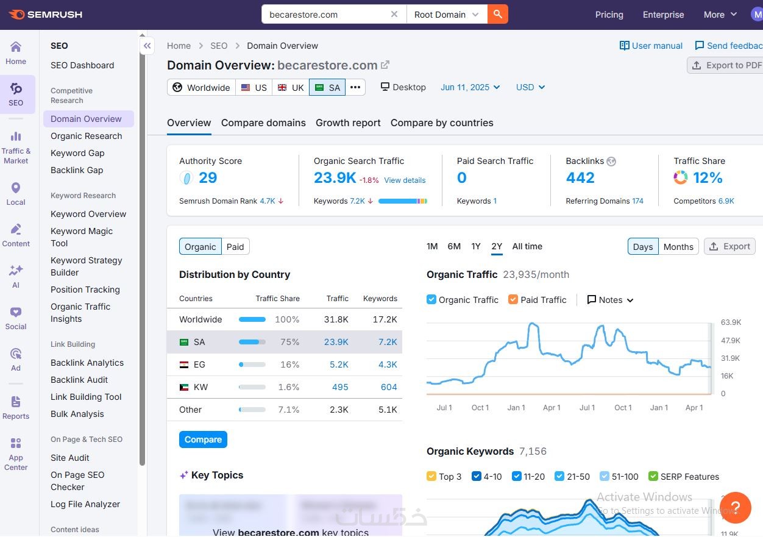Uncheck the Paid Traffic checkbox
763x537 pixels.
(x=513, y=299)
